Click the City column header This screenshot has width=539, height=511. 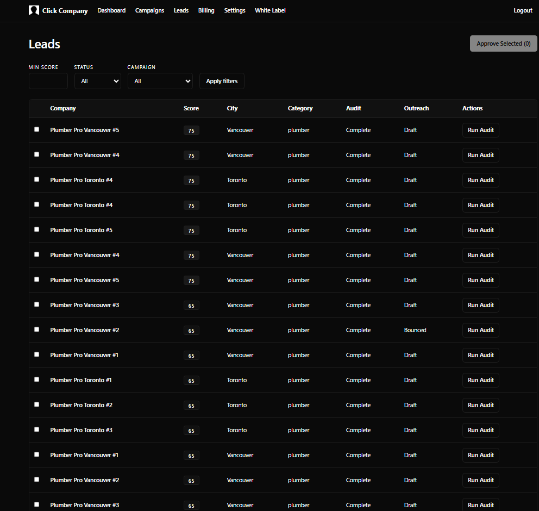233,108
